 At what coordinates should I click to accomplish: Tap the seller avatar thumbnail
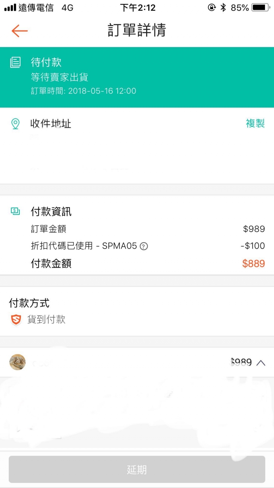[x=18, y=362]
